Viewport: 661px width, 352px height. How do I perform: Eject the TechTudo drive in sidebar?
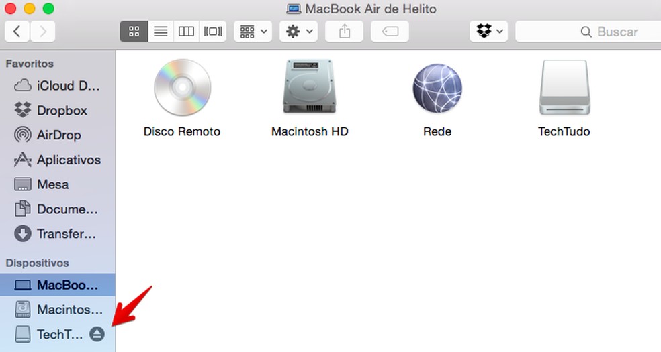coord(97,334)
